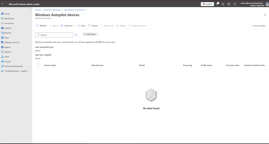
Task: Click the Refresh toolbar icon
Action: [37, 26]
